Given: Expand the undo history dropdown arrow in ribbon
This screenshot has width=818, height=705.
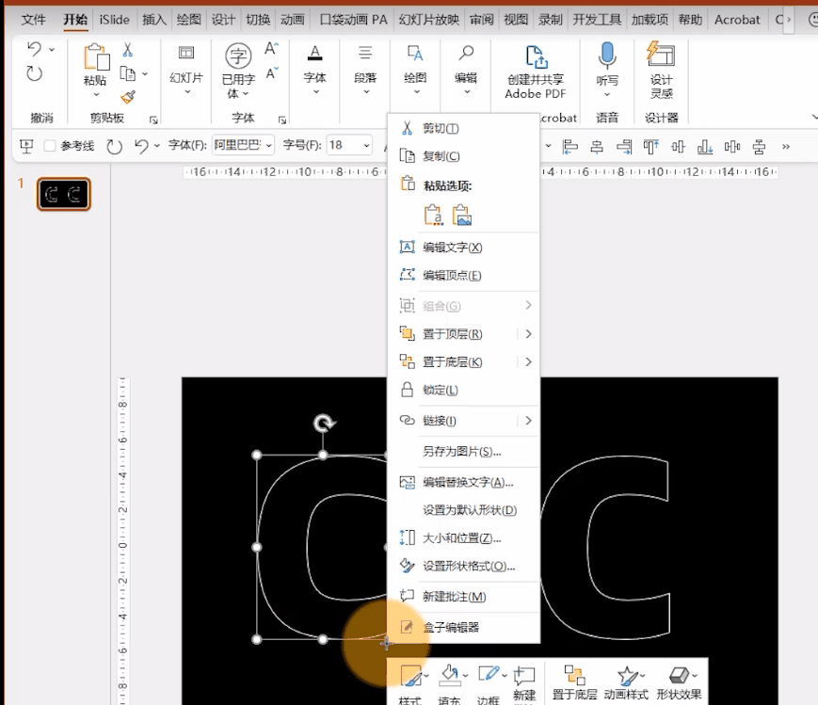Looking at the screenshot, I should pyautogui.click(x=52, y=50).
